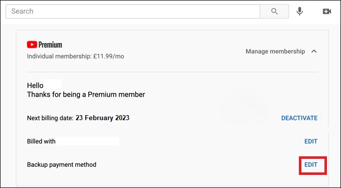Open the Create video camera icon
Screen dimensions: 341x188
tap(327, 12)
